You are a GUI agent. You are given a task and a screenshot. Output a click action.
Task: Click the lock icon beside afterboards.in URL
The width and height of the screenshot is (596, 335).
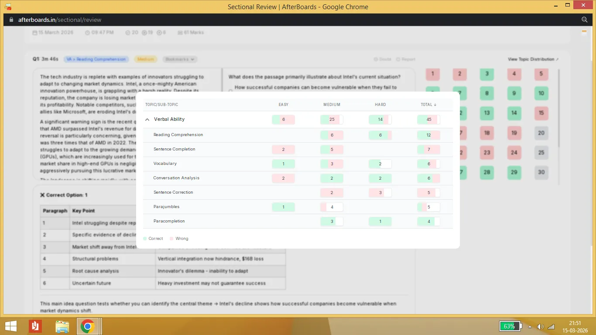pyautogui.click(x=12, y=20)
